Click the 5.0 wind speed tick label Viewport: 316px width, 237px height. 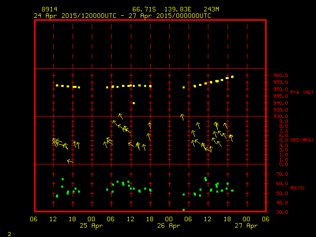283,140
